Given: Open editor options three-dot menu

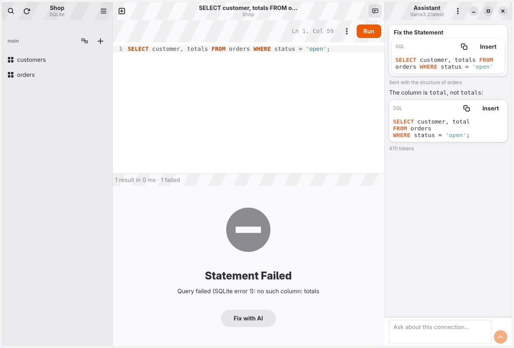Looking at the screenshot, I should tap(347, 31).
